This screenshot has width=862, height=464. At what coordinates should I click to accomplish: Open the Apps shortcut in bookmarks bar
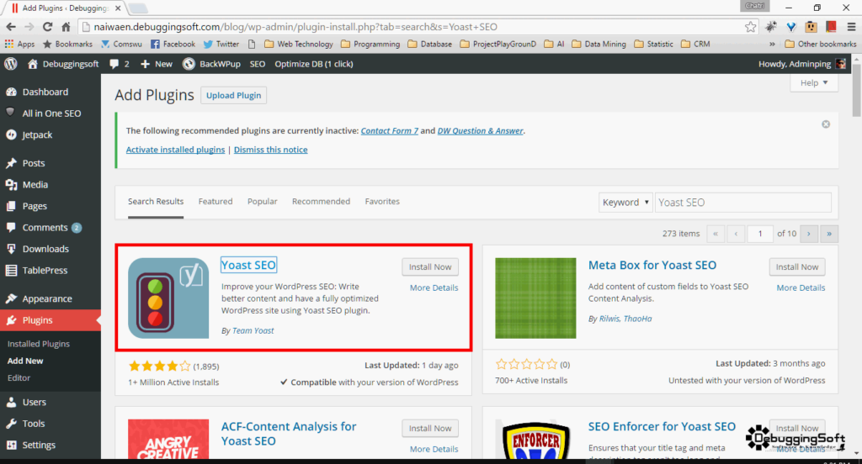[19, 44]
